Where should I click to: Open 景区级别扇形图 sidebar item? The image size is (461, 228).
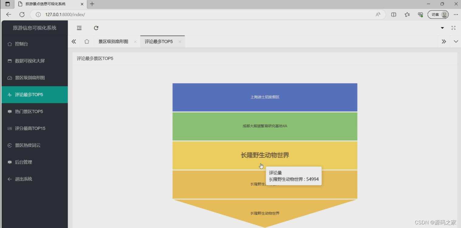click(x=35, y=78)
